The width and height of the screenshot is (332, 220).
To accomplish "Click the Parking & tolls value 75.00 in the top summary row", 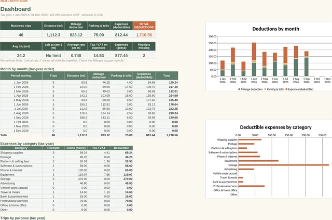I will [99, 35].
